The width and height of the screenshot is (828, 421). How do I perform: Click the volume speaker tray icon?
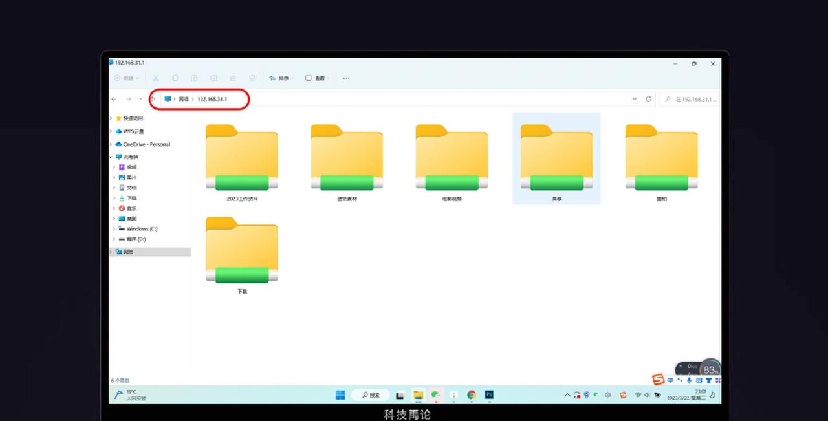click(x=647, y=395)
